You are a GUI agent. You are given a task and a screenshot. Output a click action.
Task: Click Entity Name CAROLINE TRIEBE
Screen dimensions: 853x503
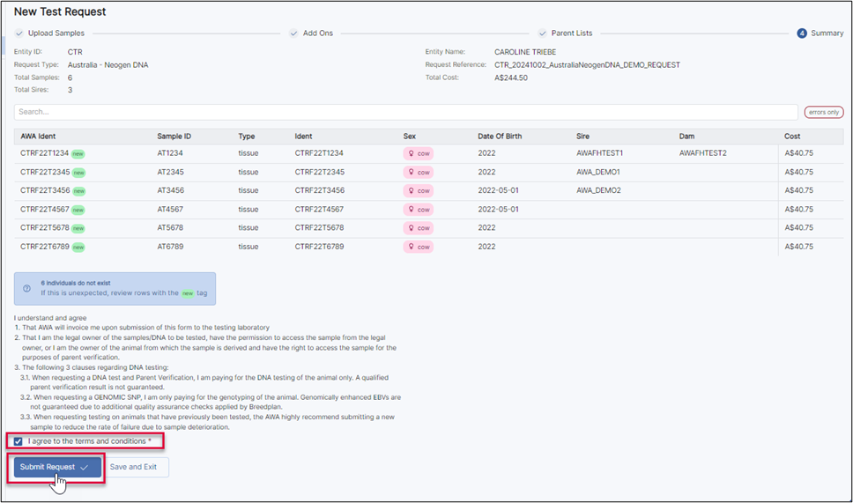coord(525,52)
